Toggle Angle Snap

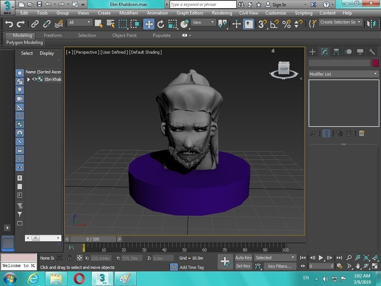pyautogui.click(x=274, y=24)
